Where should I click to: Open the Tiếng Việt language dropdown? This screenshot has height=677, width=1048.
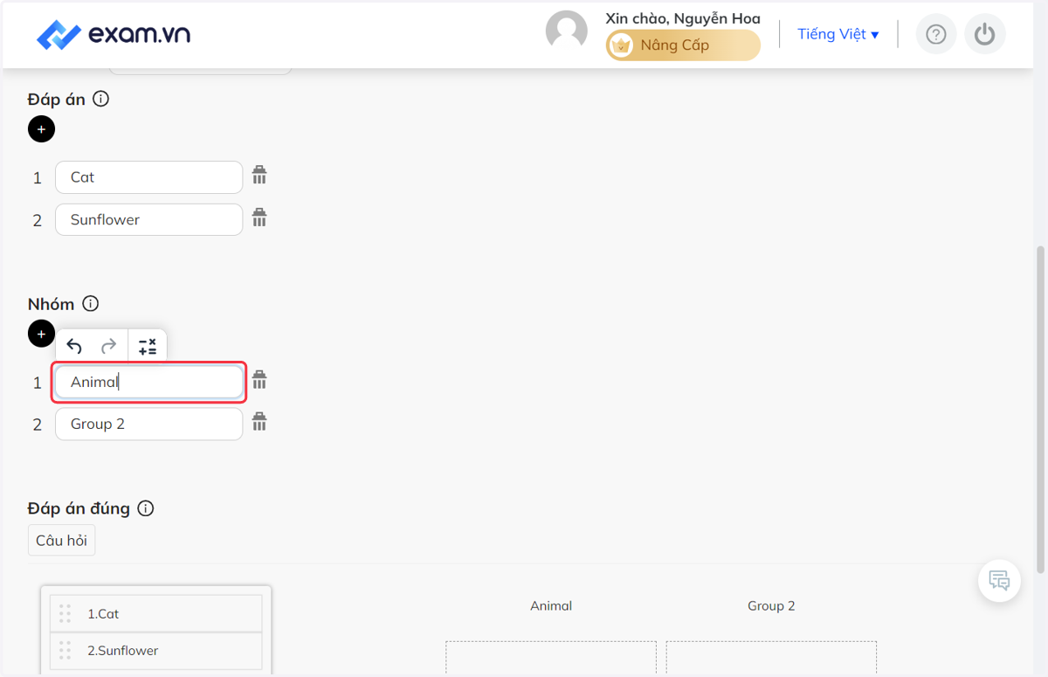(838, 34)
